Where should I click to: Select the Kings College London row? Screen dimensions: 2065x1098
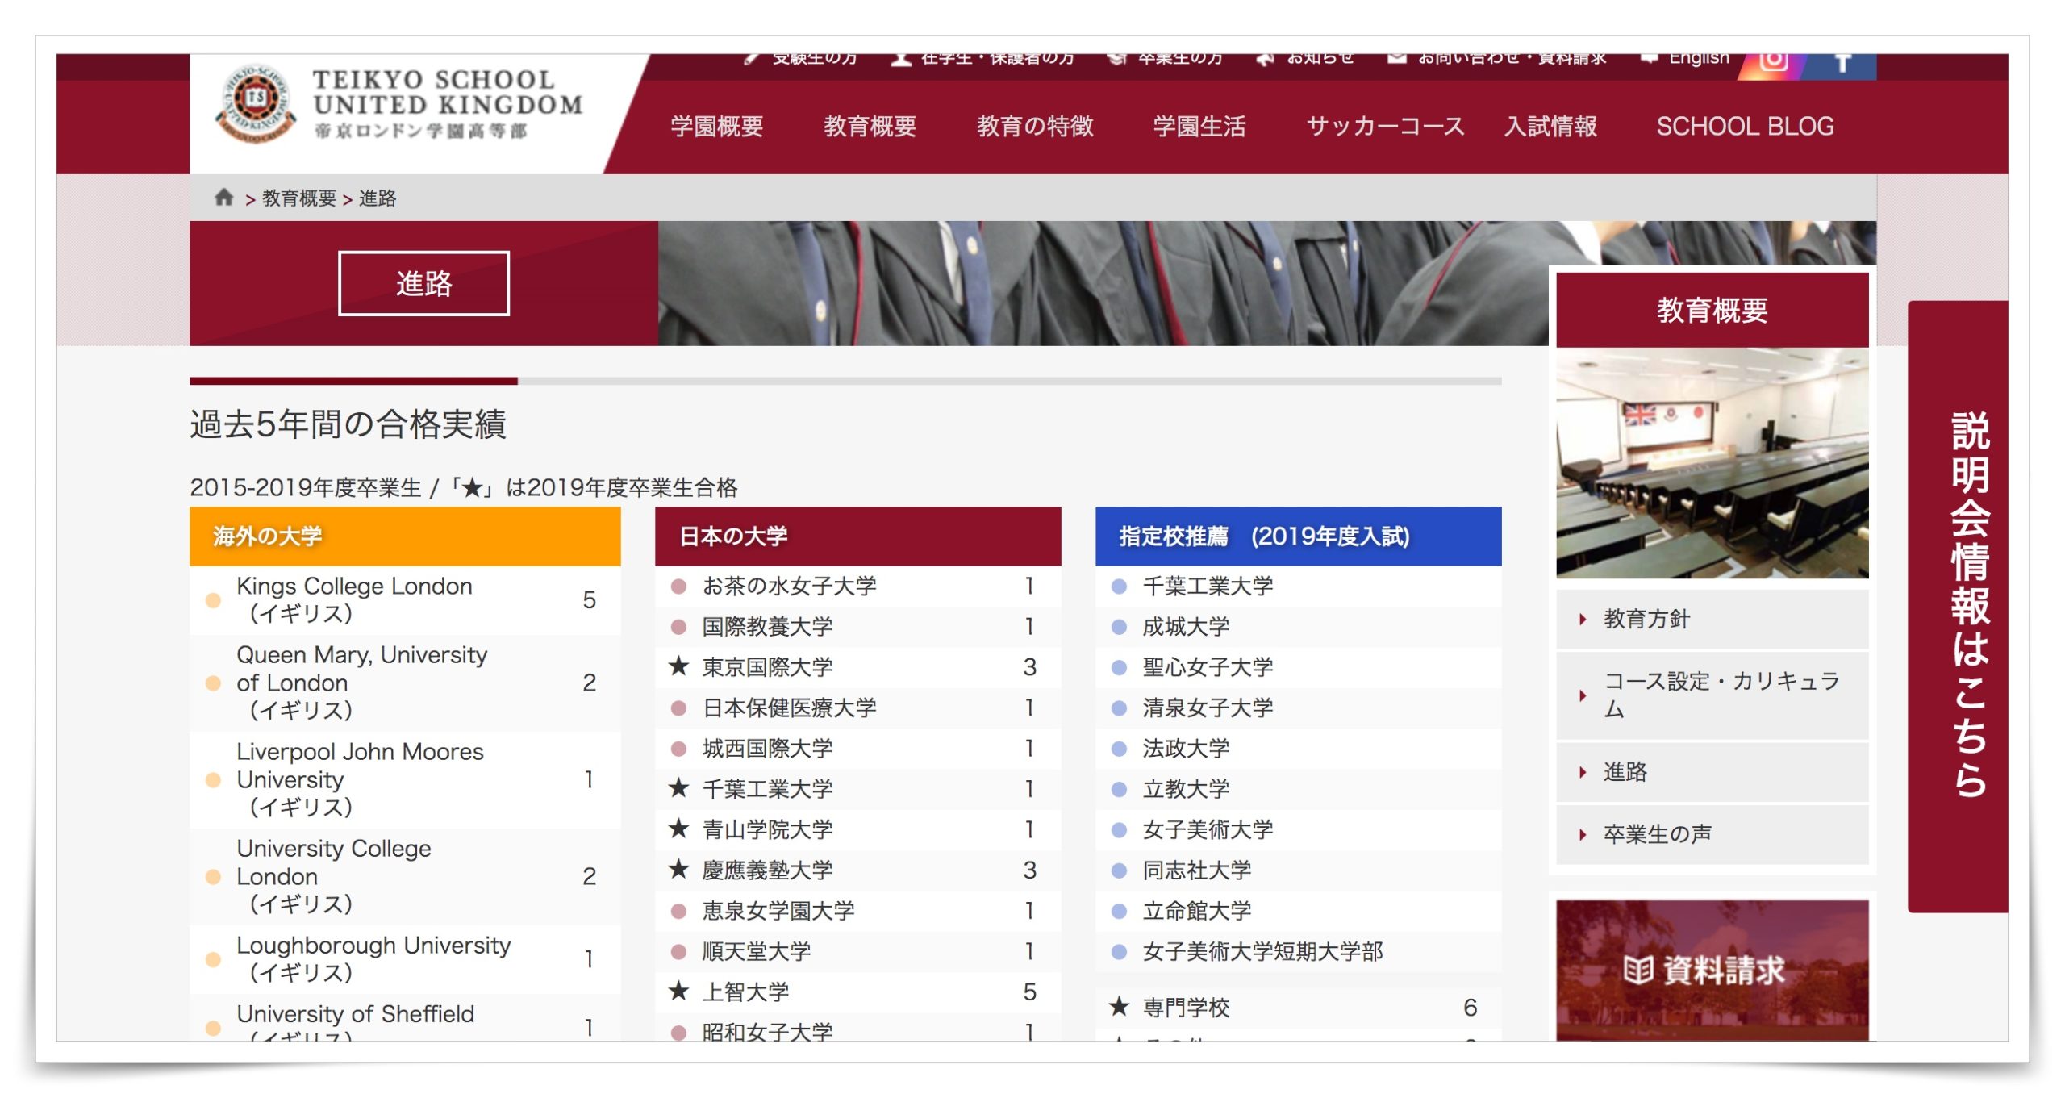405,599
